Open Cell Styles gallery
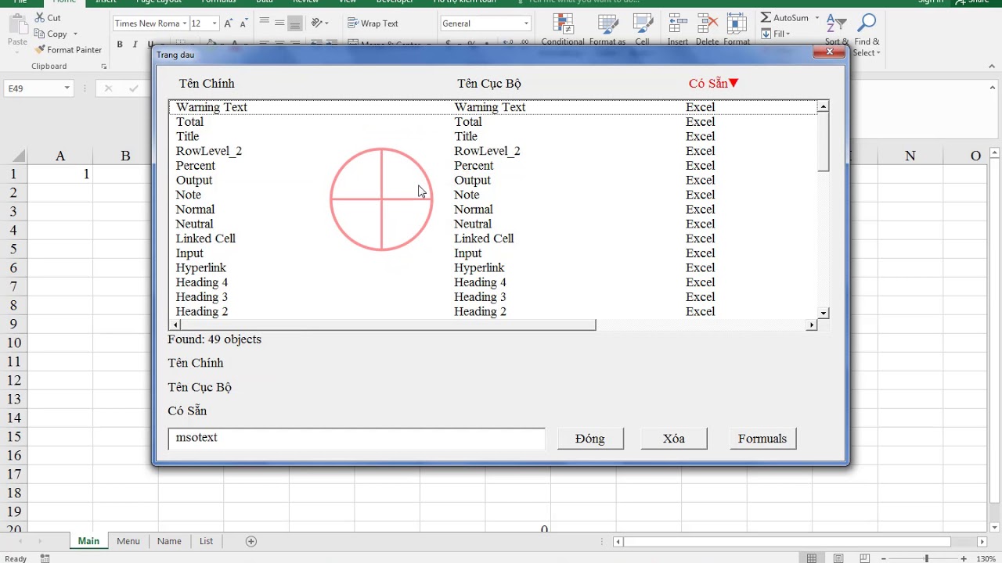 643,28
